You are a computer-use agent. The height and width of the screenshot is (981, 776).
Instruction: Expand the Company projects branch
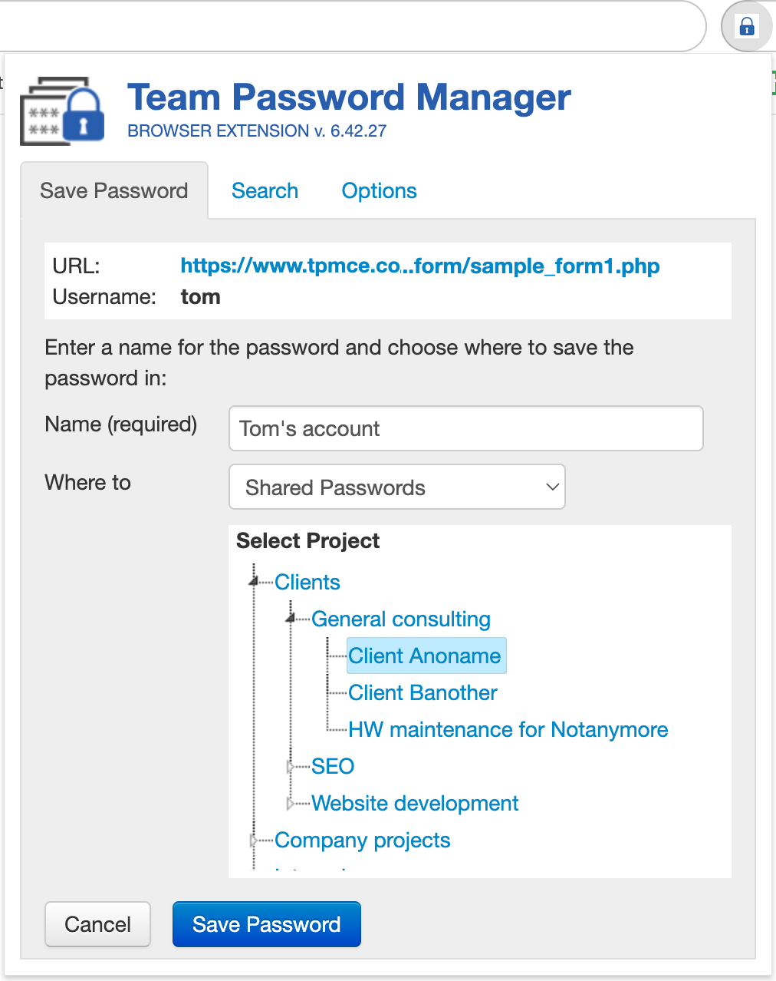coord(253,840)
